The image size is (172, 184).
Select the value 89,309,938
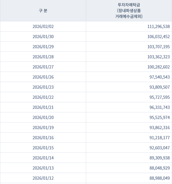point(160,158)
